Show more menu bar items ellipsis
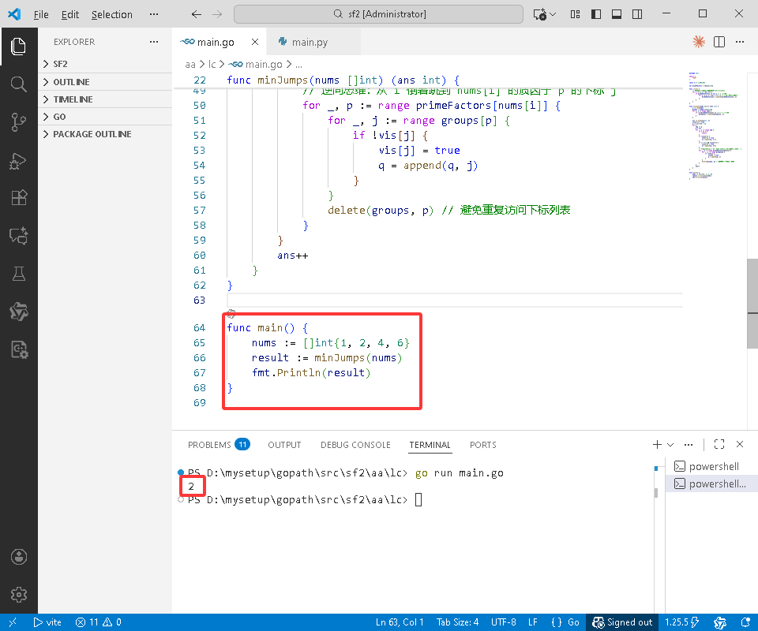Image resolution: width=758 pixels, height=631 pixels. 154,14
